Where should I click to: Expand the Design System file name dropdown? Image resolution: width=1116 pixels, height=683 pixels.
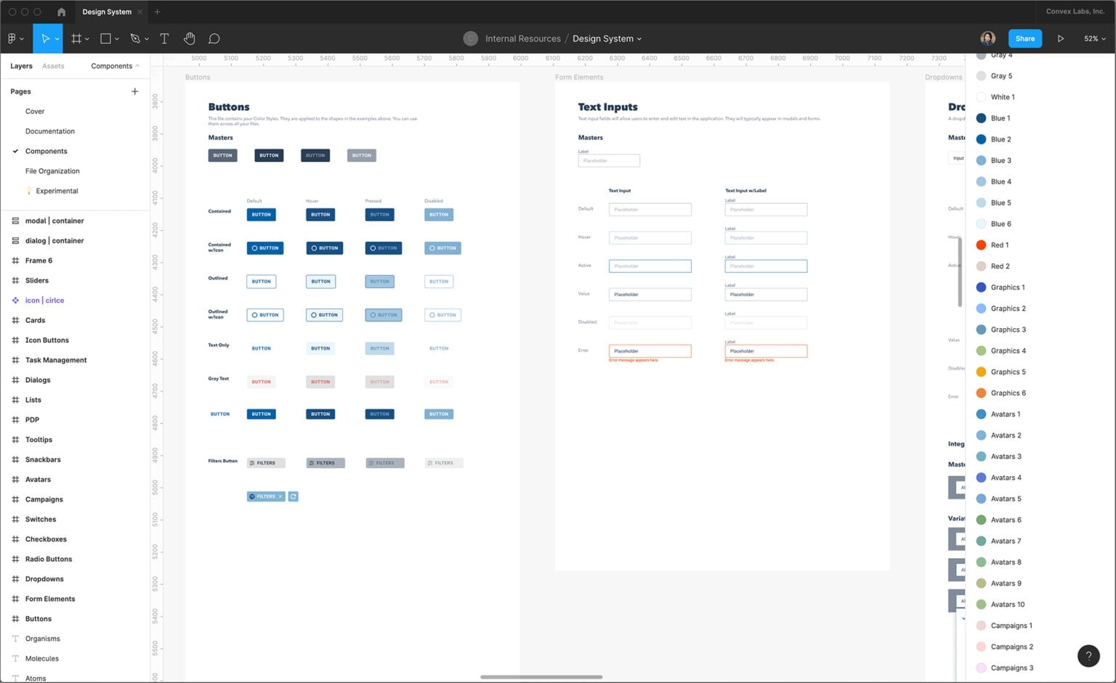(607, 38)
